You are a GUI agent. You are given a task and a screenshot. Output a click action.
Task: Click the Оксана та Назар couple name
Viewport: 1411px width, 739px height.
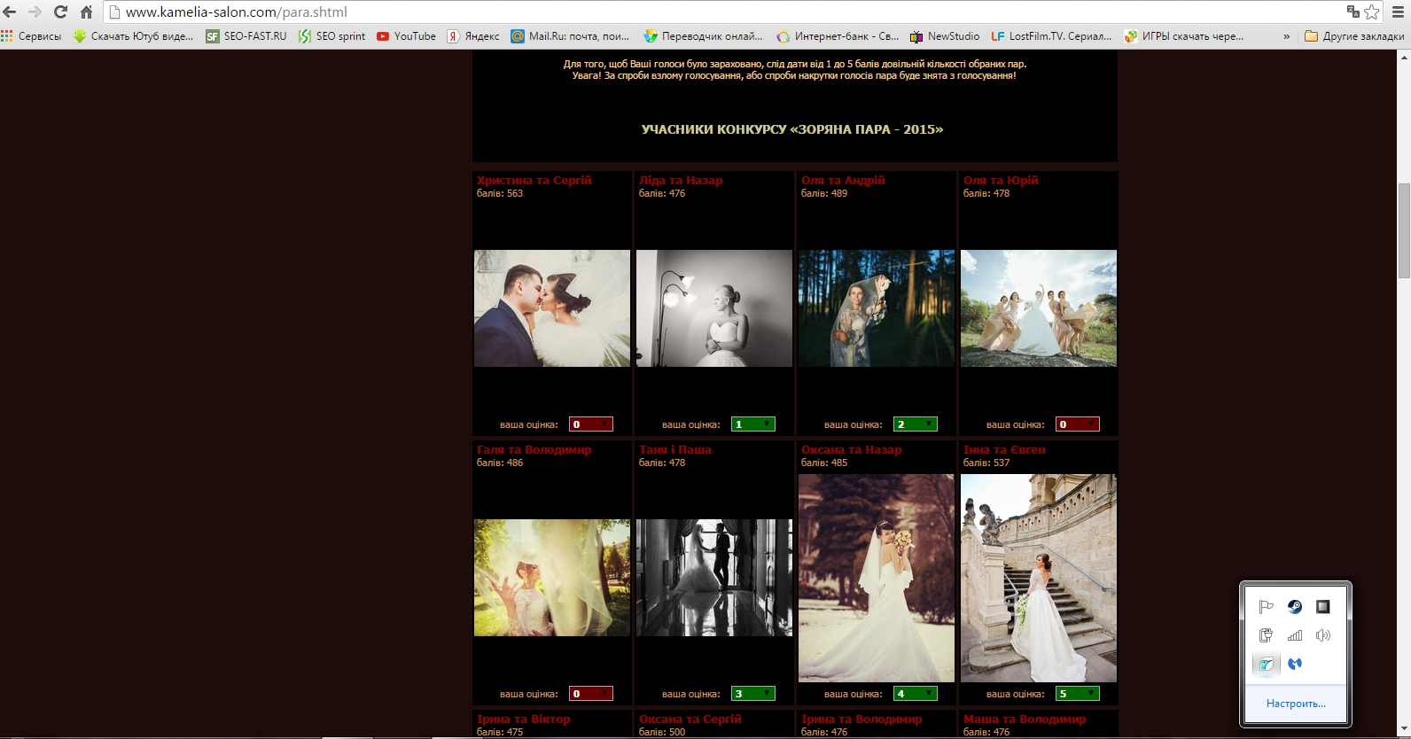tap(852, 449)
